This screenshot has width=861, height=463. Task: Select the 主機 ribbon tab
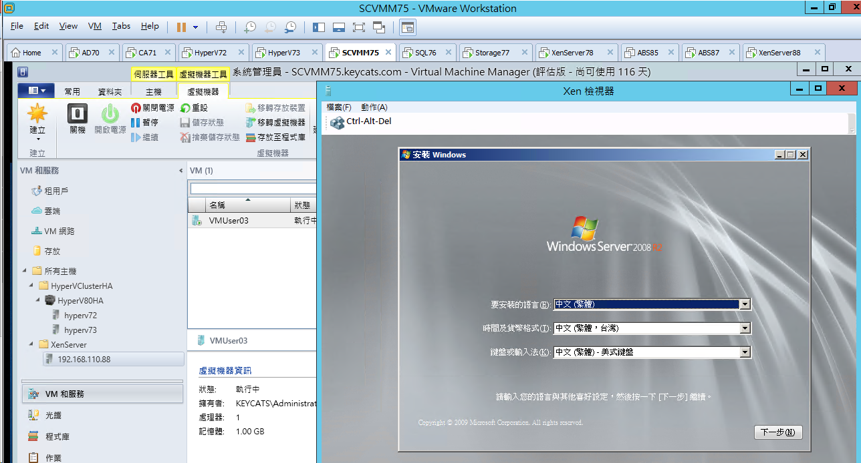point(154,91)
